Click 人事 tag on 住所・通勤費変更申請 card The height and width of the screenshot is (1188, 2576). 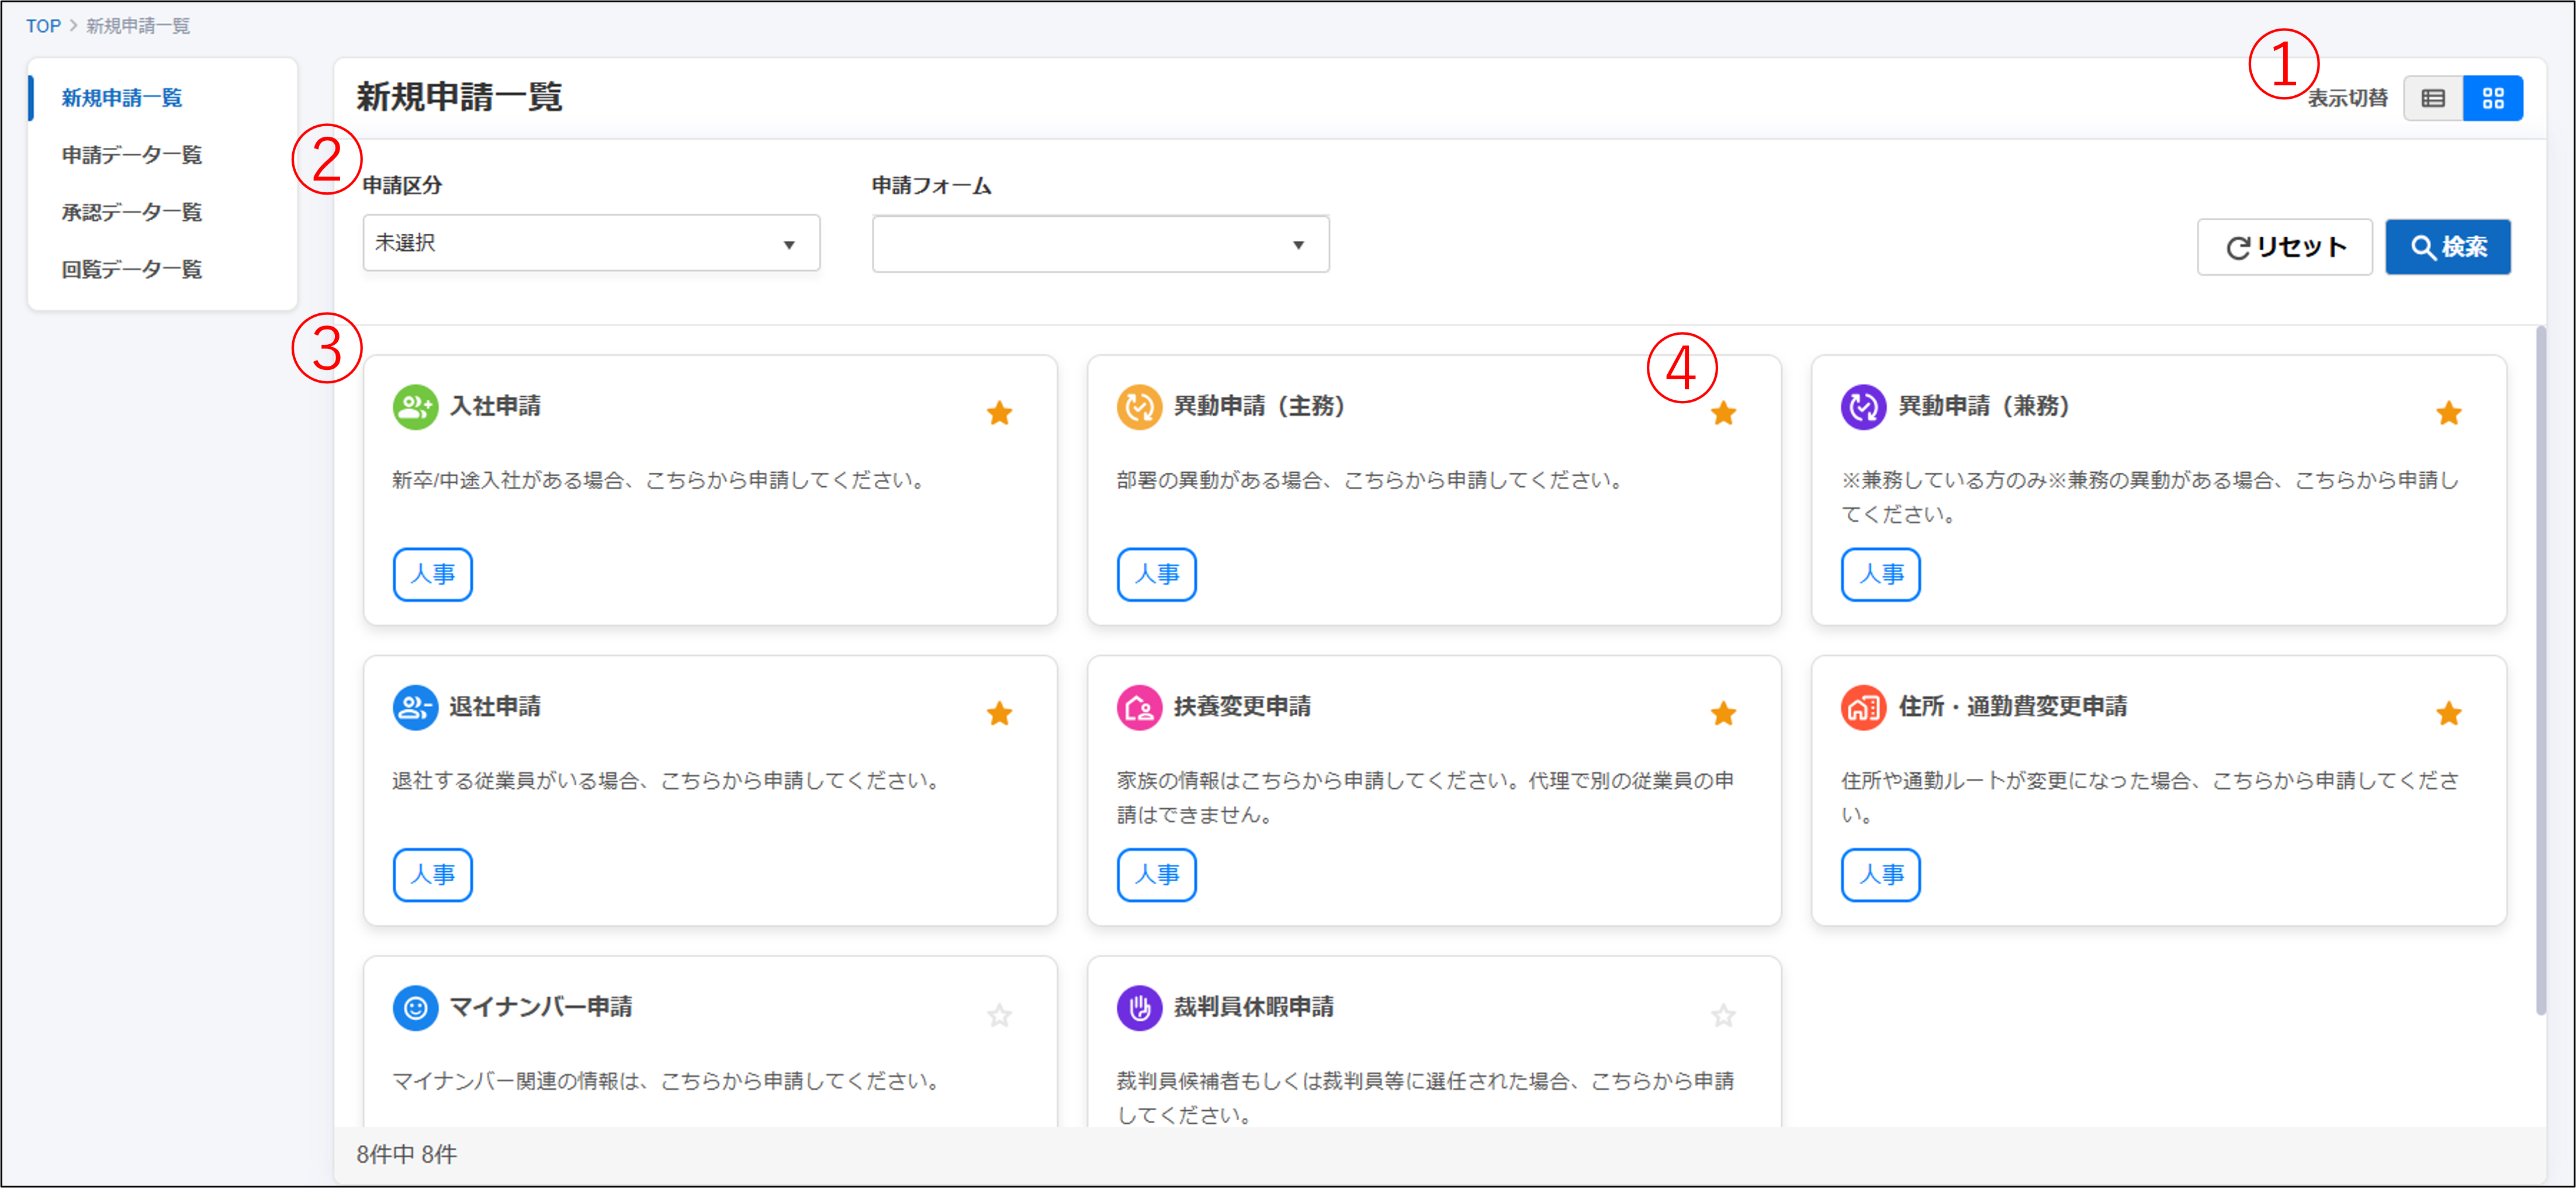pyautogui.click(x=1881, y=875)
